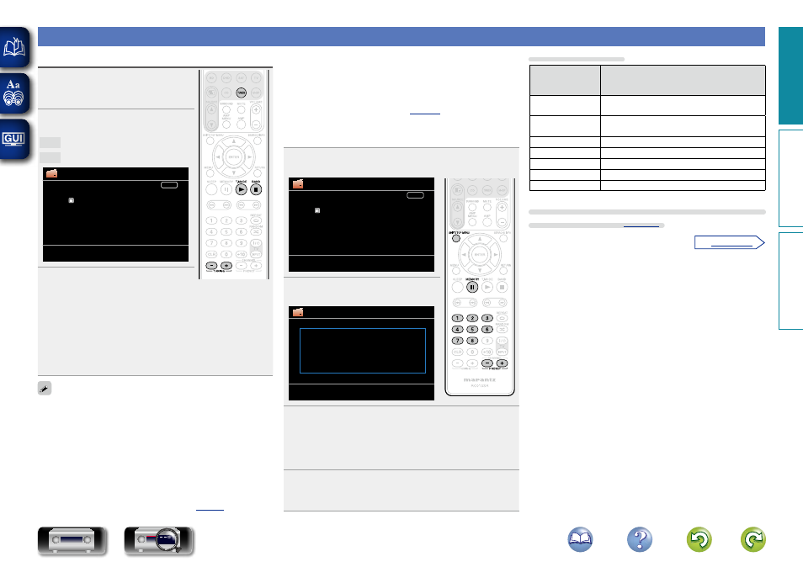Click right arrow on marantz remote cursor pad
Screen dimensions: 803x567
[495, 254]
